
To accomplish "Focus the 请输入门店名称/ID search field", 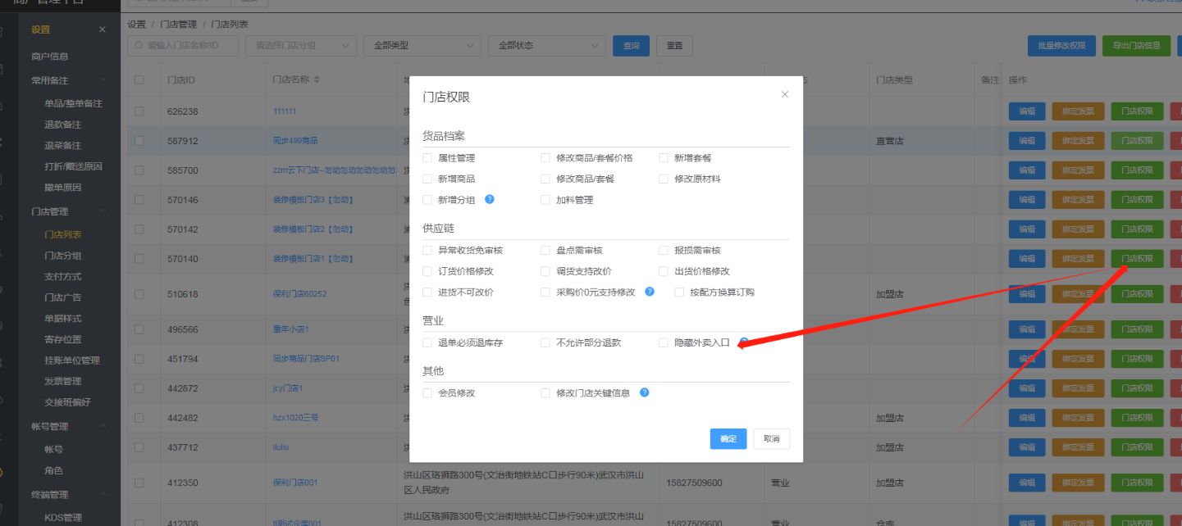I will tap(183, 46).
